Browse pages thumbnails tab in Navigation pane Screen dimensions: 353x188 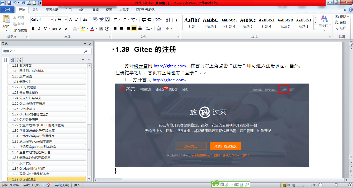(12, 60)
